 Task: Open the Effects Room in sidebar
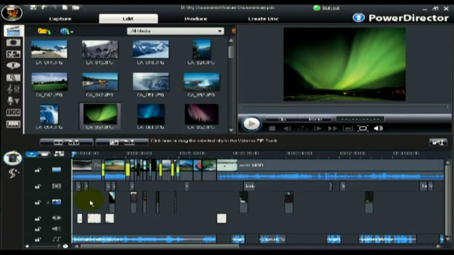(13, 42)
